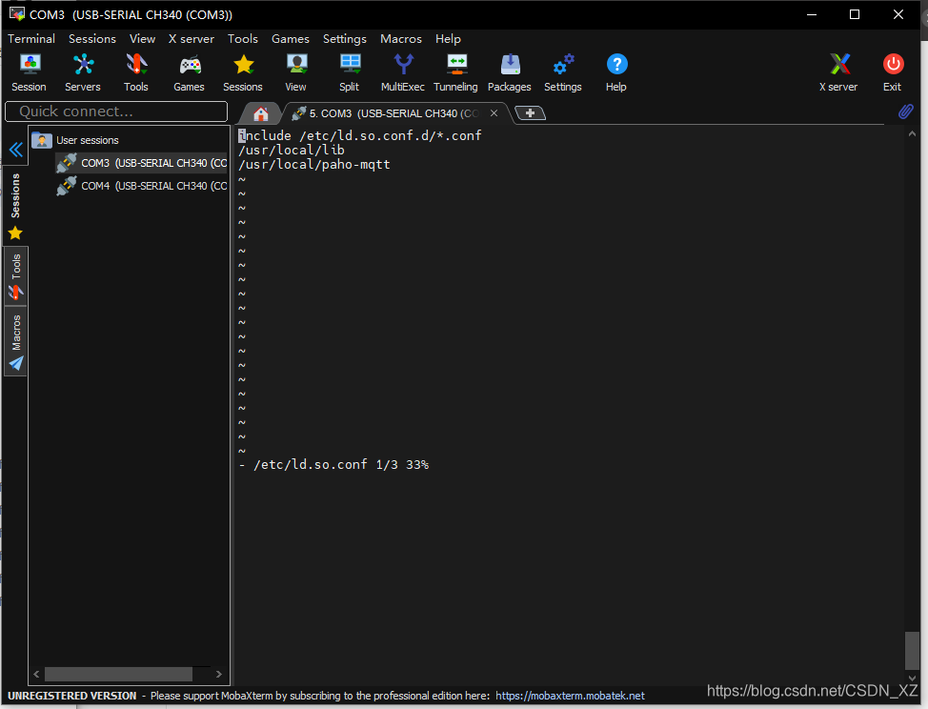928x709 pixels.
Task: Start the X server toolbar icon
Action: 838,72
